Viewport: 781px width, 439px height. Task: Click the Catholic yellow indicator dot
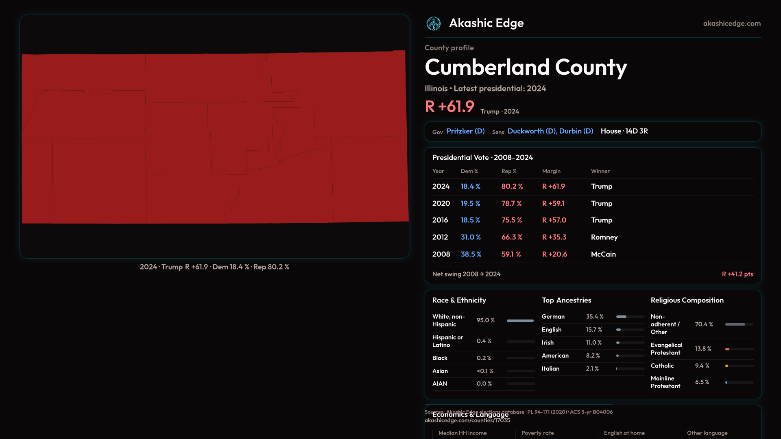pyautogui.click(x=726, y=366)
